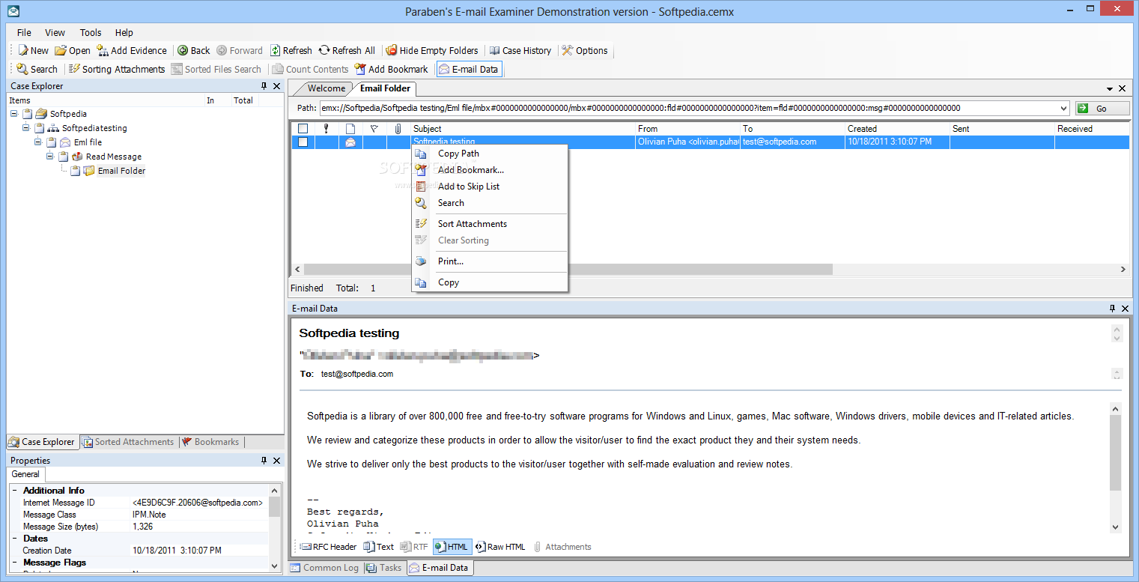Collapse the Eml file tree node

(x=38, y=142)
